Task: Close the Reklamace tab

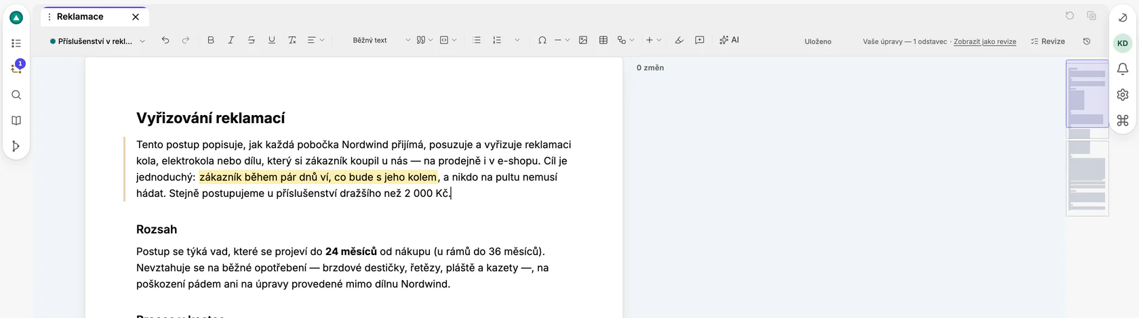Action: [136, 17]
